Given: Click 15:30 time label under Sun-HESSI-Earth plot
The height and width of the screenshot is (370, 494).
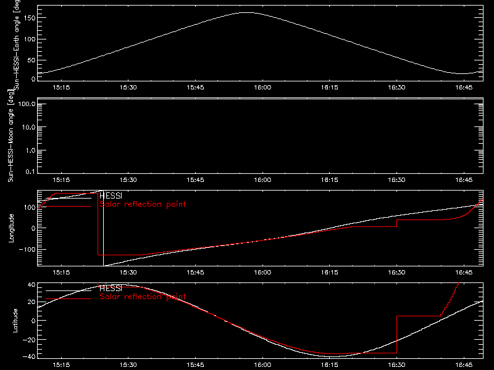Looking at the screenshot, I should coord(128,88).
